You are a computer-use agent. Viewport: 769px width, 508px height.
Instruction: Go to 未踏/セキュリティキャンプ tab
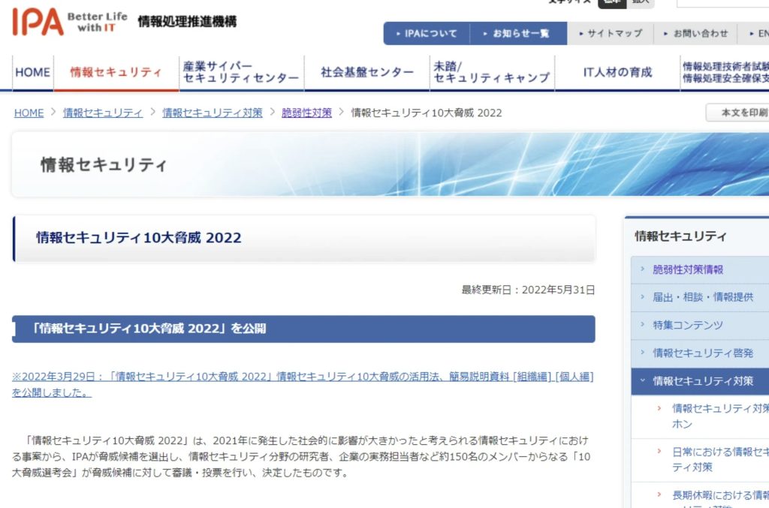492,73
